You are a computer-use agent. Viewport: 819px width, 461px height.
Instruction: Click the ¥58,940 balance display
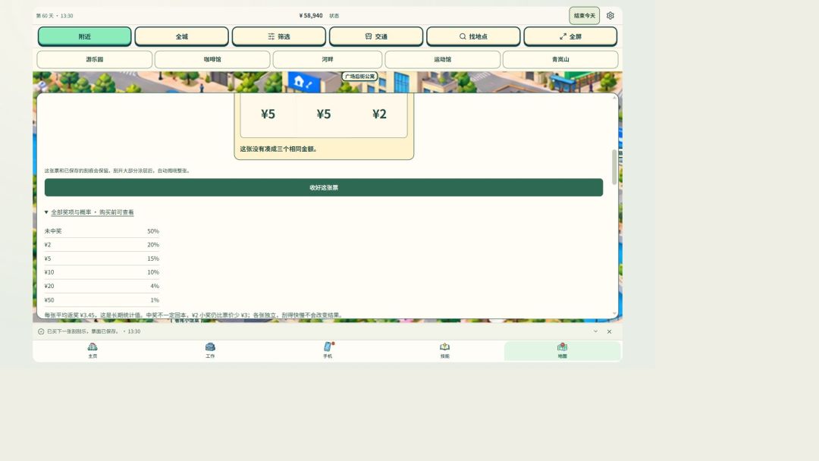pos(311,16)
